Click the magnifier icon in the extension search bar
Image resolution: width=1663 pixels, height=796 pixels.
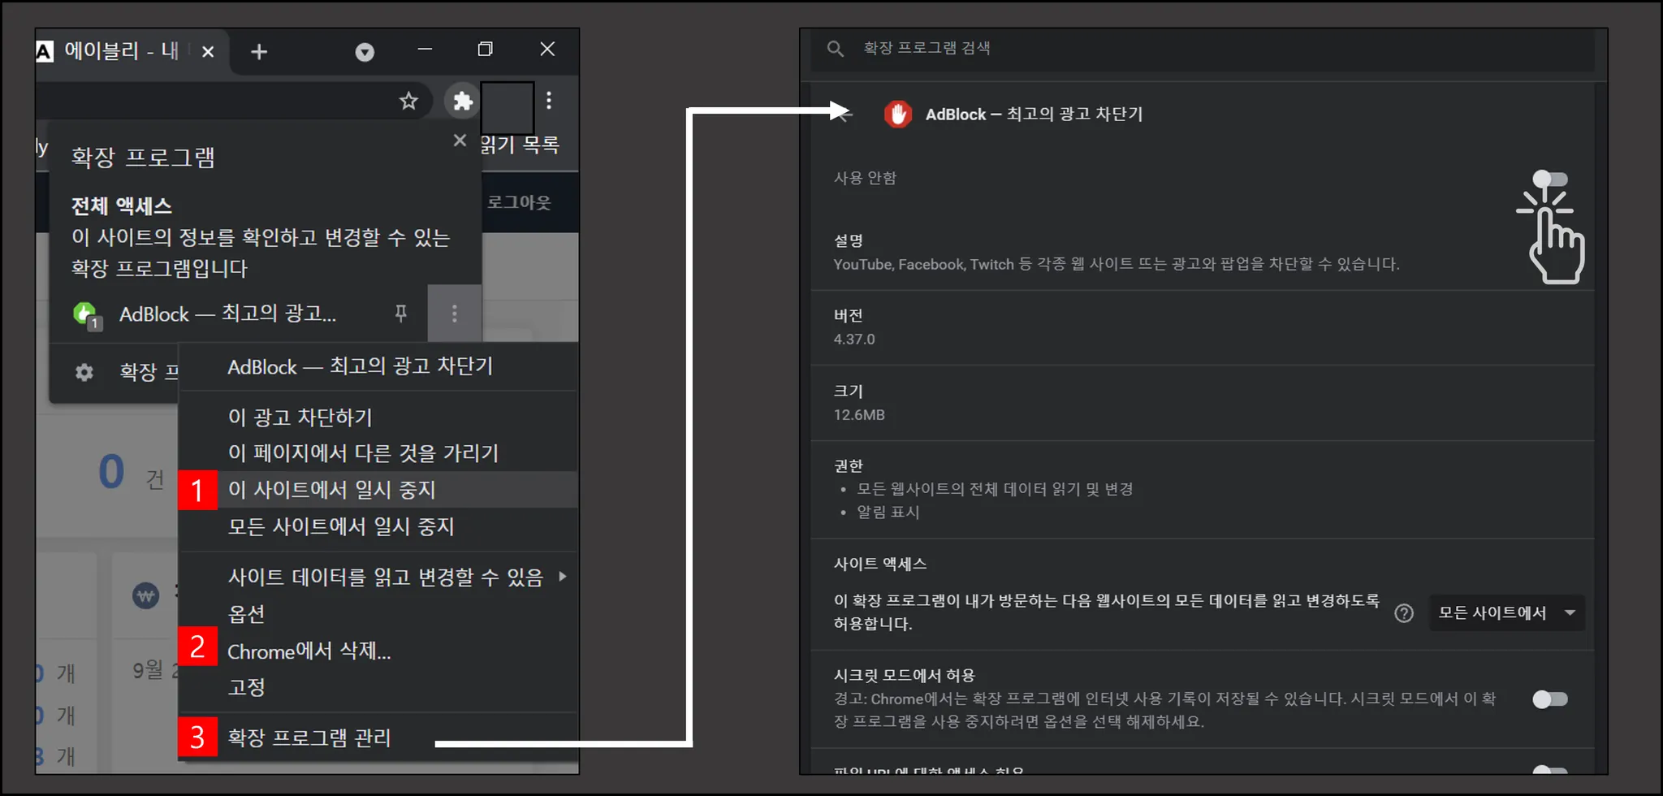pyautogui.click(x=836, y=49)
